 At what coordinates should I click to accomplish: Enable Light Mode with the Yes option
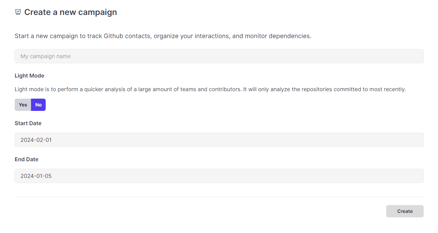(23, 105)
